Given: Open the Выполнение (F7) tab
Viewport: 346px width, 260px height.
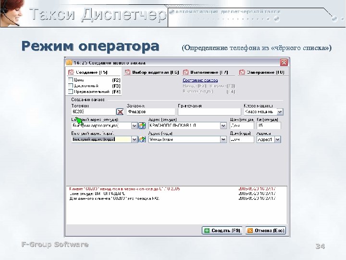Looking at the screenshot, I should tap(206, 72).
